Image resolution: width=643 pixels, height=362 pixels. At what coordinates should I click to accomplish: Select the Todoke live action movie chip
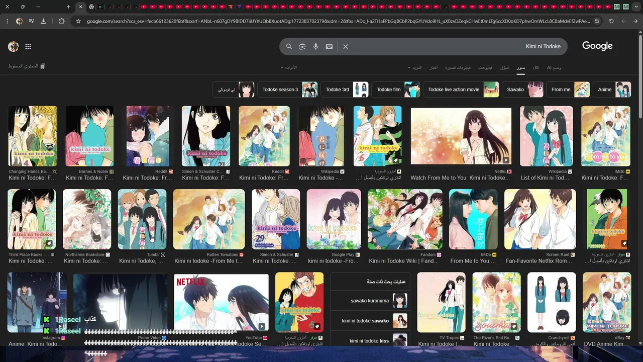tap(461, 89)
